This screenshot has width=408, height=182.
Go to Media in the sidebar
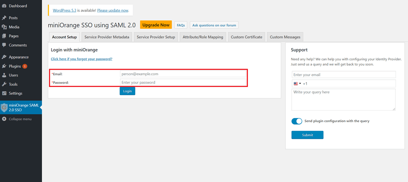(21, 27)
